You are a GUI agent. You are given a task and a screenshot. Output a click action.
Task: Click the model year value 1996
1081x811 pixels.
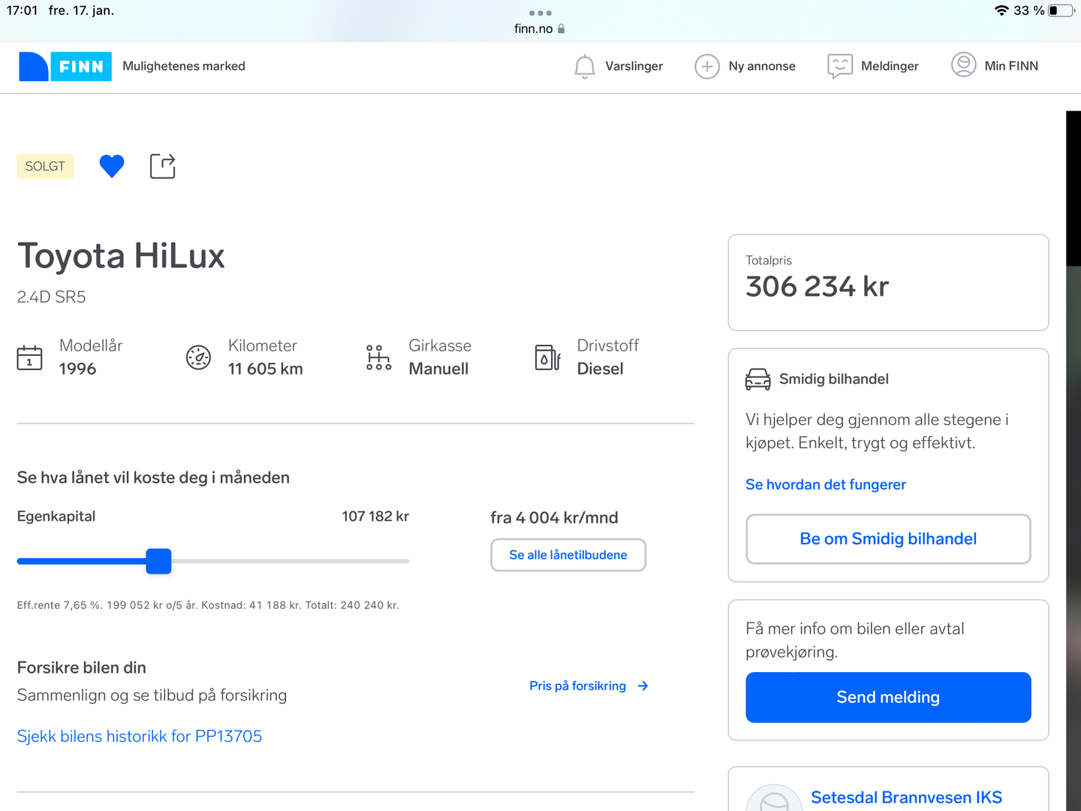[77, 369]
